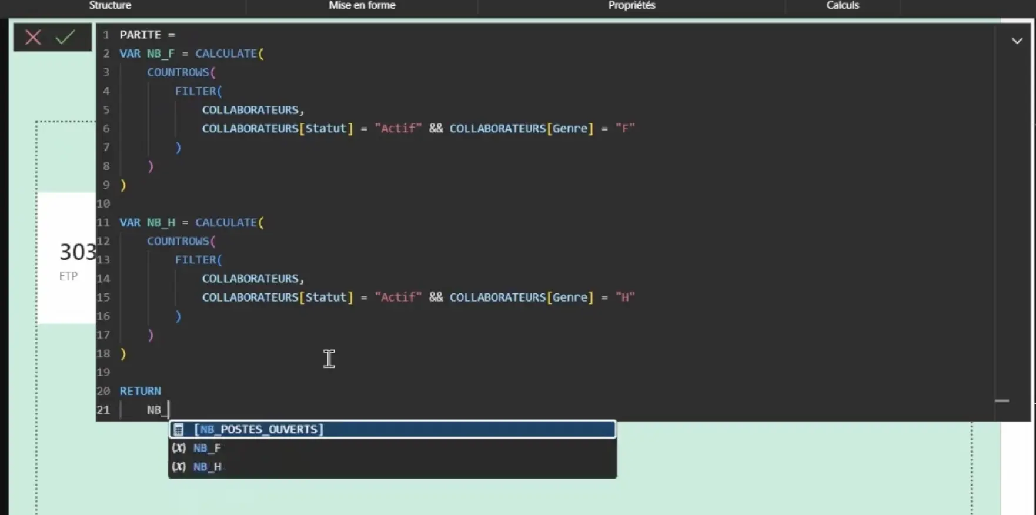Open the Structure ribbon group
Screen dimensions: 1036x515
coord(110,5)
